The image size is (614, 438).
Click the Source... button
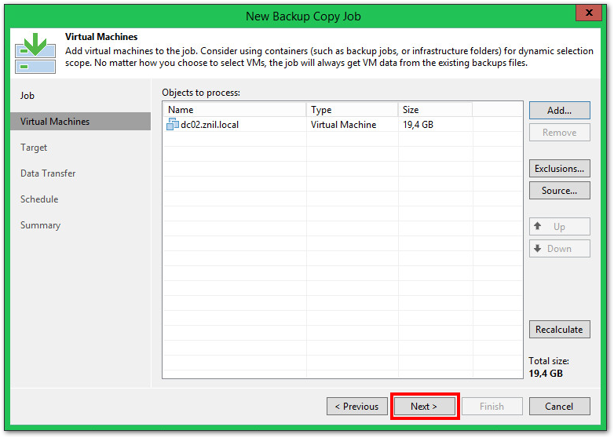click(559, 191)
